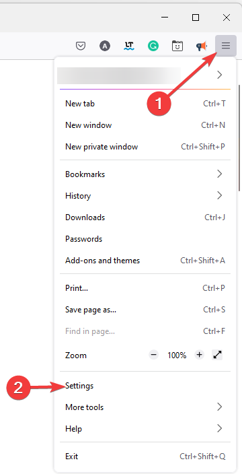Open the account panel chevron

point(220,75)
